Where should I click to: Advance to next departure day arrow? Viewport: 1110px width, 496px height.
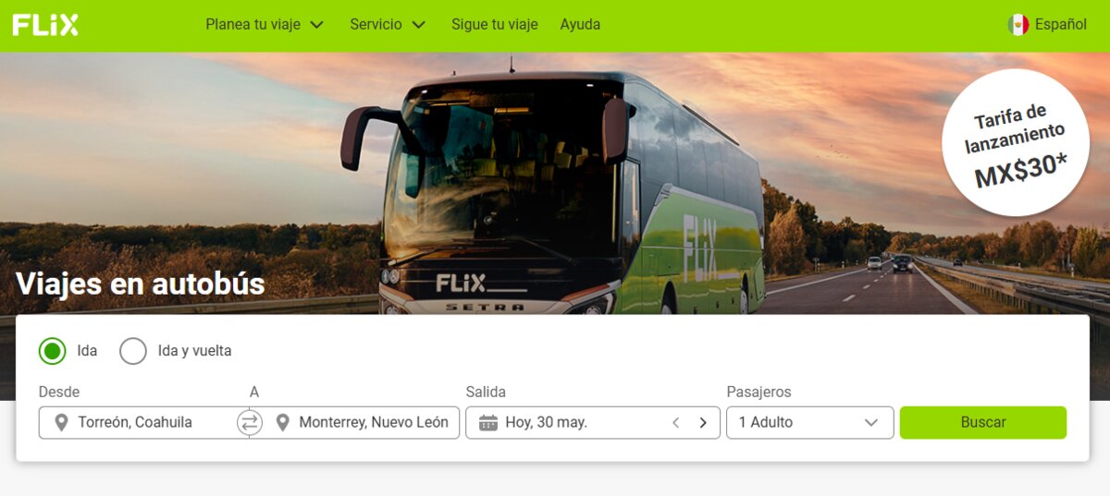click(x=703, y=423)
